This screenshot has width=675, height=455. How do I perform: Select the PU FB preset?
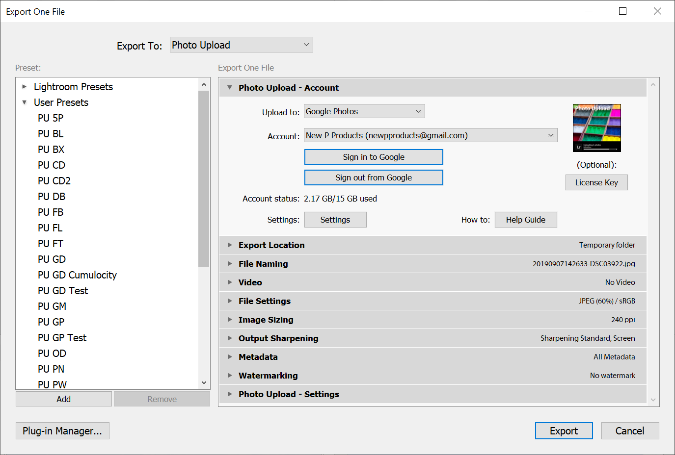coord(51,212)
